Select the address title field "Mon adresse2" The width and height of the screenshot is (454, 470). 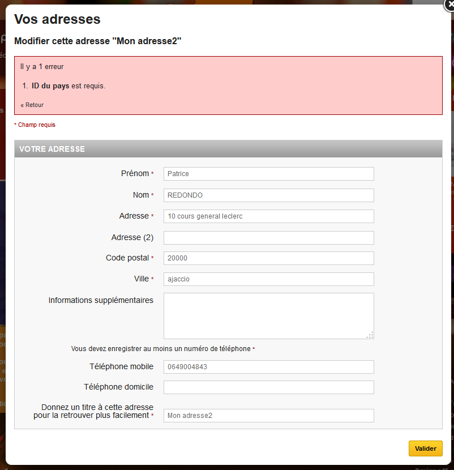[x=268, y=416]
